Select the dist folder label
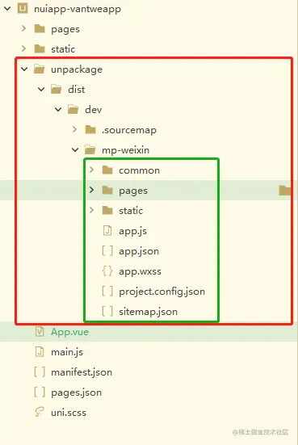The image size is (298, 445). (77, 90)
